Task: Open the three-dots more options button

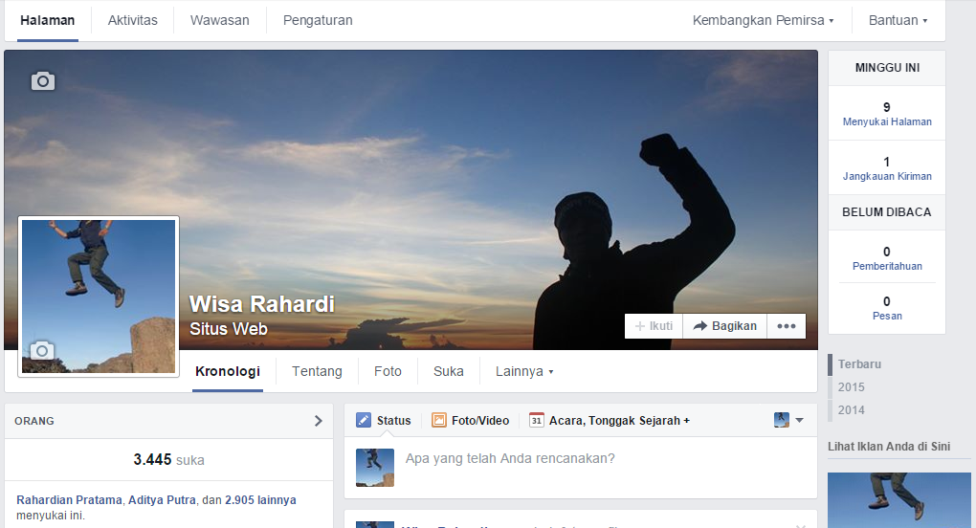Action: [x=787, y=326]
